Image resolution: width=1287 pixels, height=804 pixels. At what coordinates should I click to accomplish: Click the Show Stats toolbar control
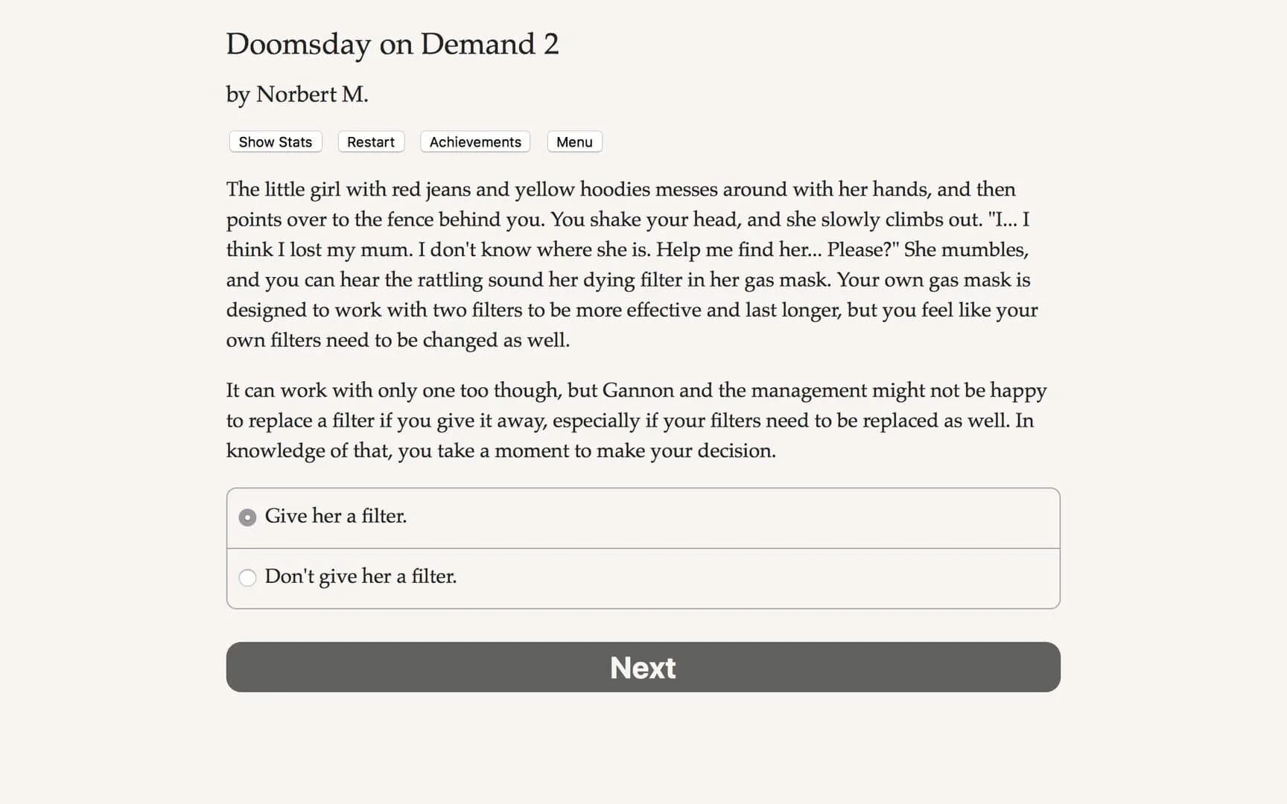click(274, 141)
